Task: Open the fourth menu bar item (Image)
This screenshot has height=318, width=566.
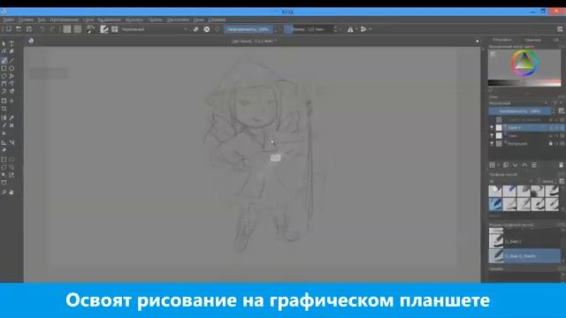Action: click(65, 19)
